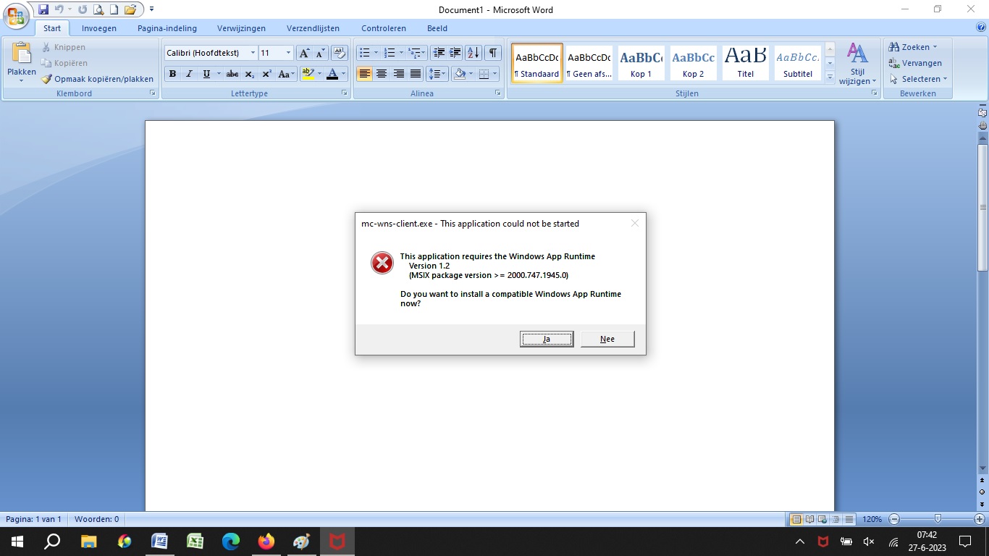Click the zoom slider handle
The height and width of the screenshot is (556, 989).
pos(938,519)
